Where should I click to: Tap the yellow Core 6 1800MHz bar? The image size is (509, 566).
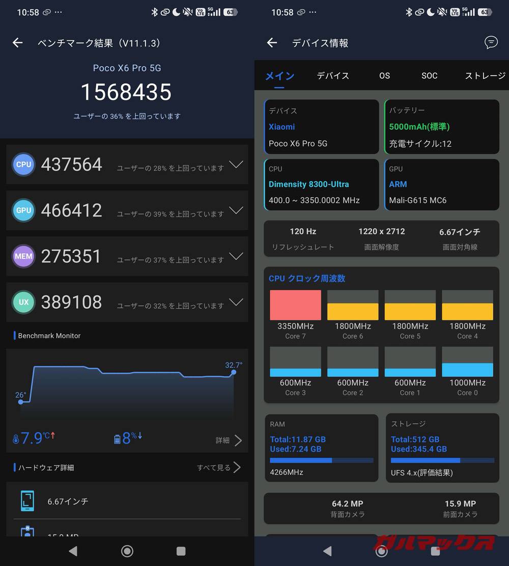(x=353, y=305)
